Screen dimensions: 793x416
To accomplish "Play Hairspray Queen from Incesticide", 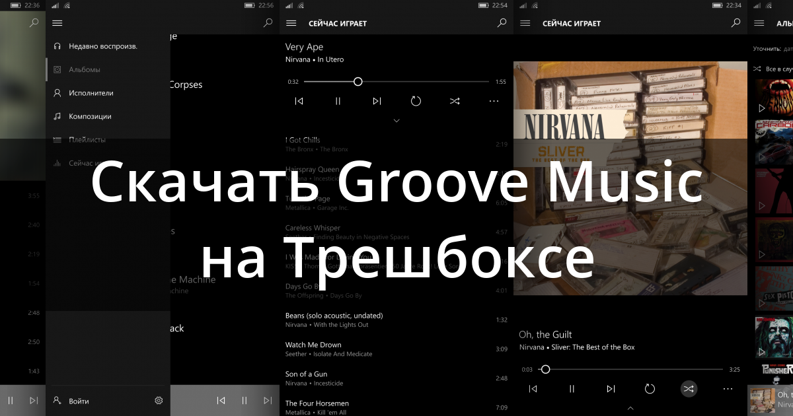I will pos(397,173).
